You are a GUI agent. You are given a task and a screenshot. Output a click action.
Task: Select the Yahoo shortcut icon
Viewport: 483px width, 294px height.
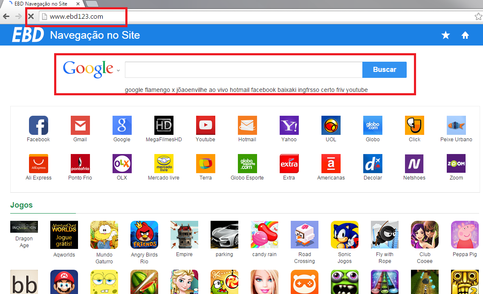coord(289,125)
